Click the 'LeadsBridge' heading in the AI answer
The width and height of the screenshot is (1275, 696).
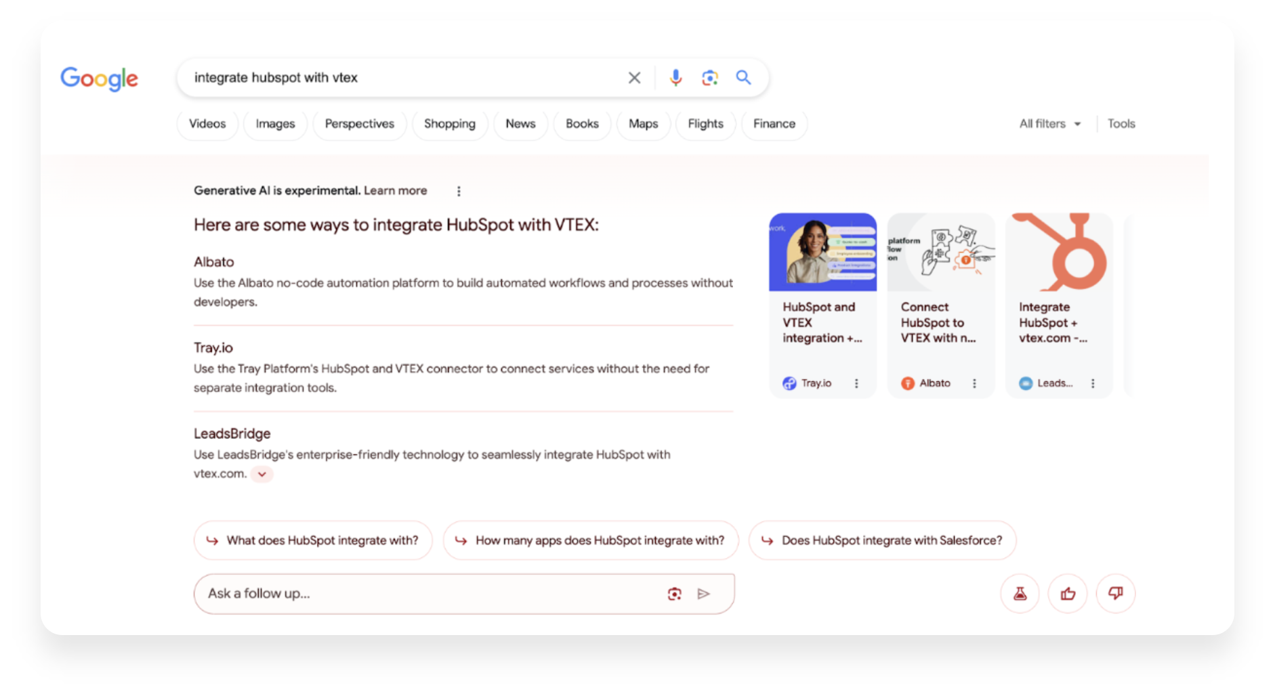coord(232,433)
